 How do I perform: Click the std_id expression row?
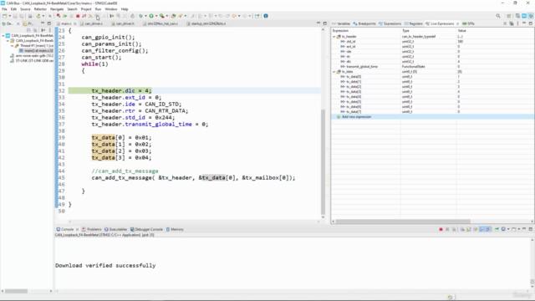pyautogui.click(x=433, y=41)
